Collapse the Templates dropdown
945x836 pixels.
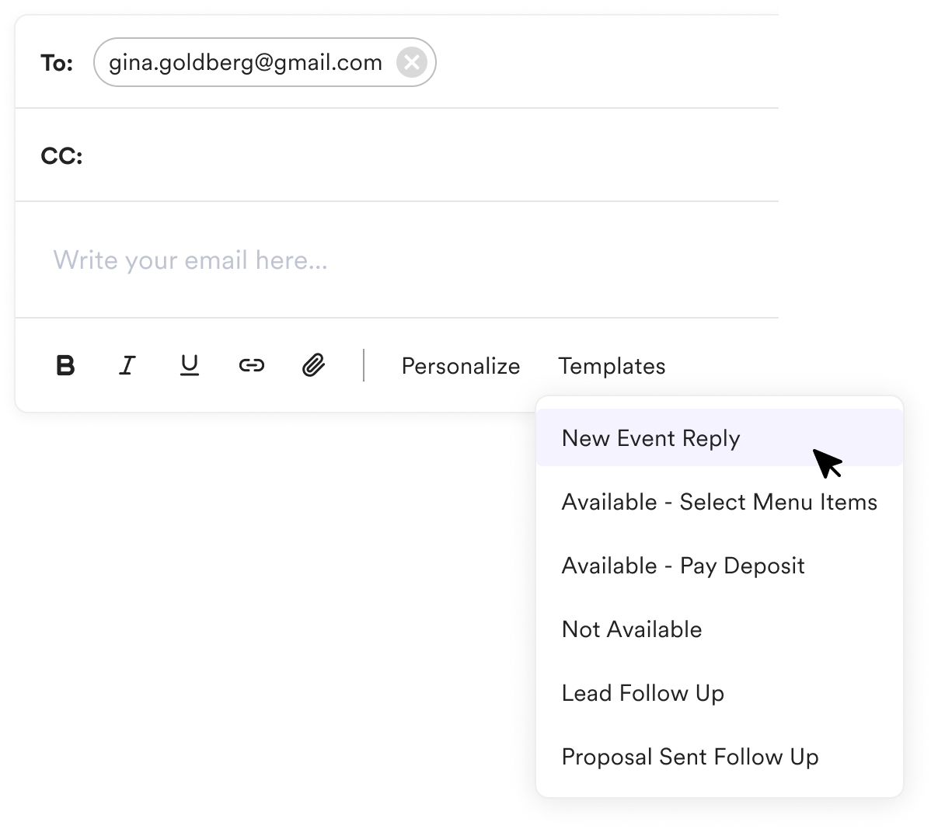tap(612, 366)
